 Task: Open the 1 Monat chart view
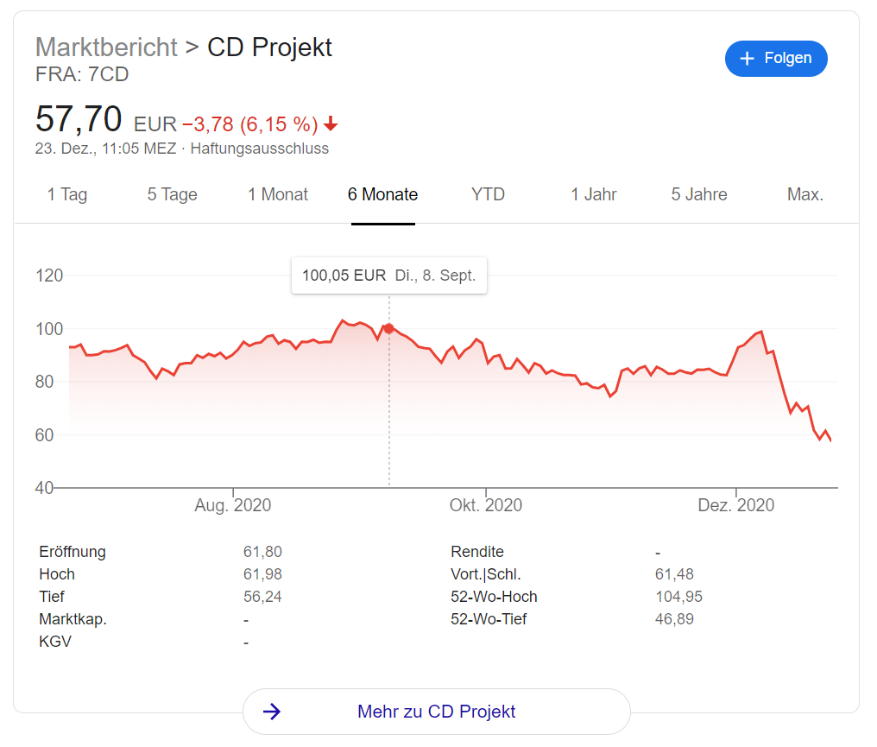pyautogui.click(x=278, y=195)
